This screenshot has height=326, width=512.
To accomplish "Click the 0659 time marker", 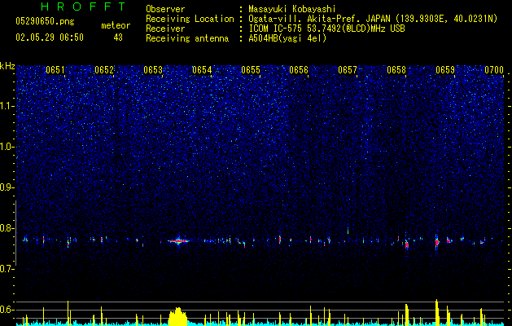I will (445, 70).
